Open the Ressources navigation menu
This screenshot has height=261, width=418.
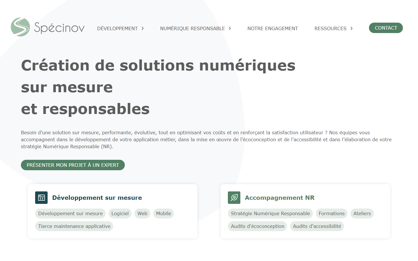(330, 28)
